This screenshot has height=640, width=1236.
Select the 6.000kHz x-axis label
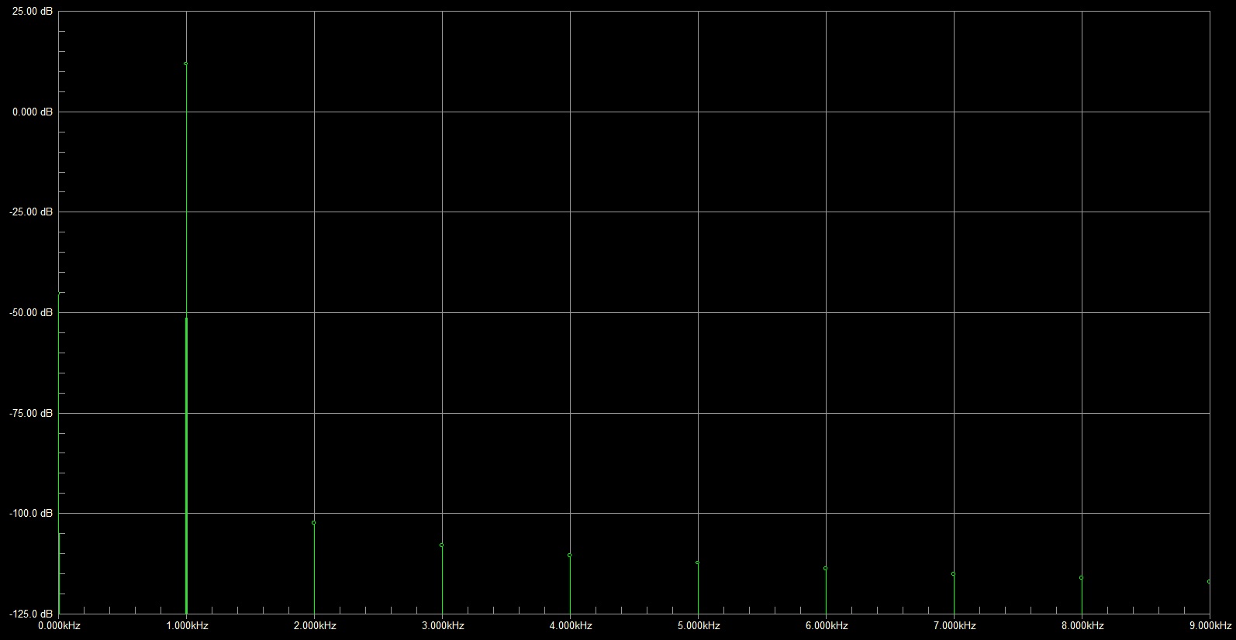tap(826, 625)
